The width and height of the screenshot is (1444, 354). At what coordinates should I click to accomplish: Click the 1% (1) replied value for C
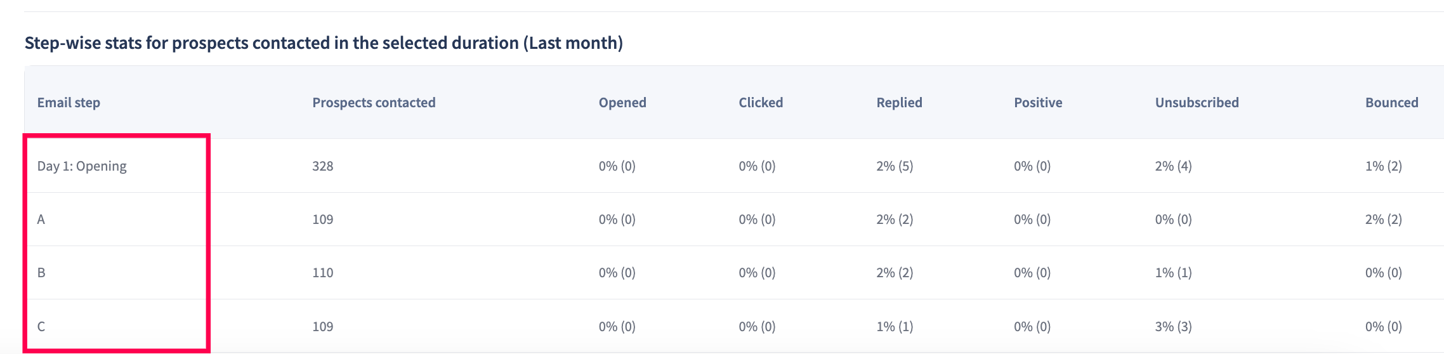point(895,327)
